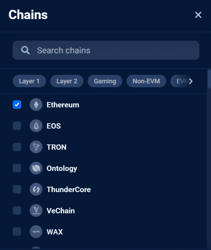Click the VeChain logo icon
The image size is (211, 250).
point(36,210)
